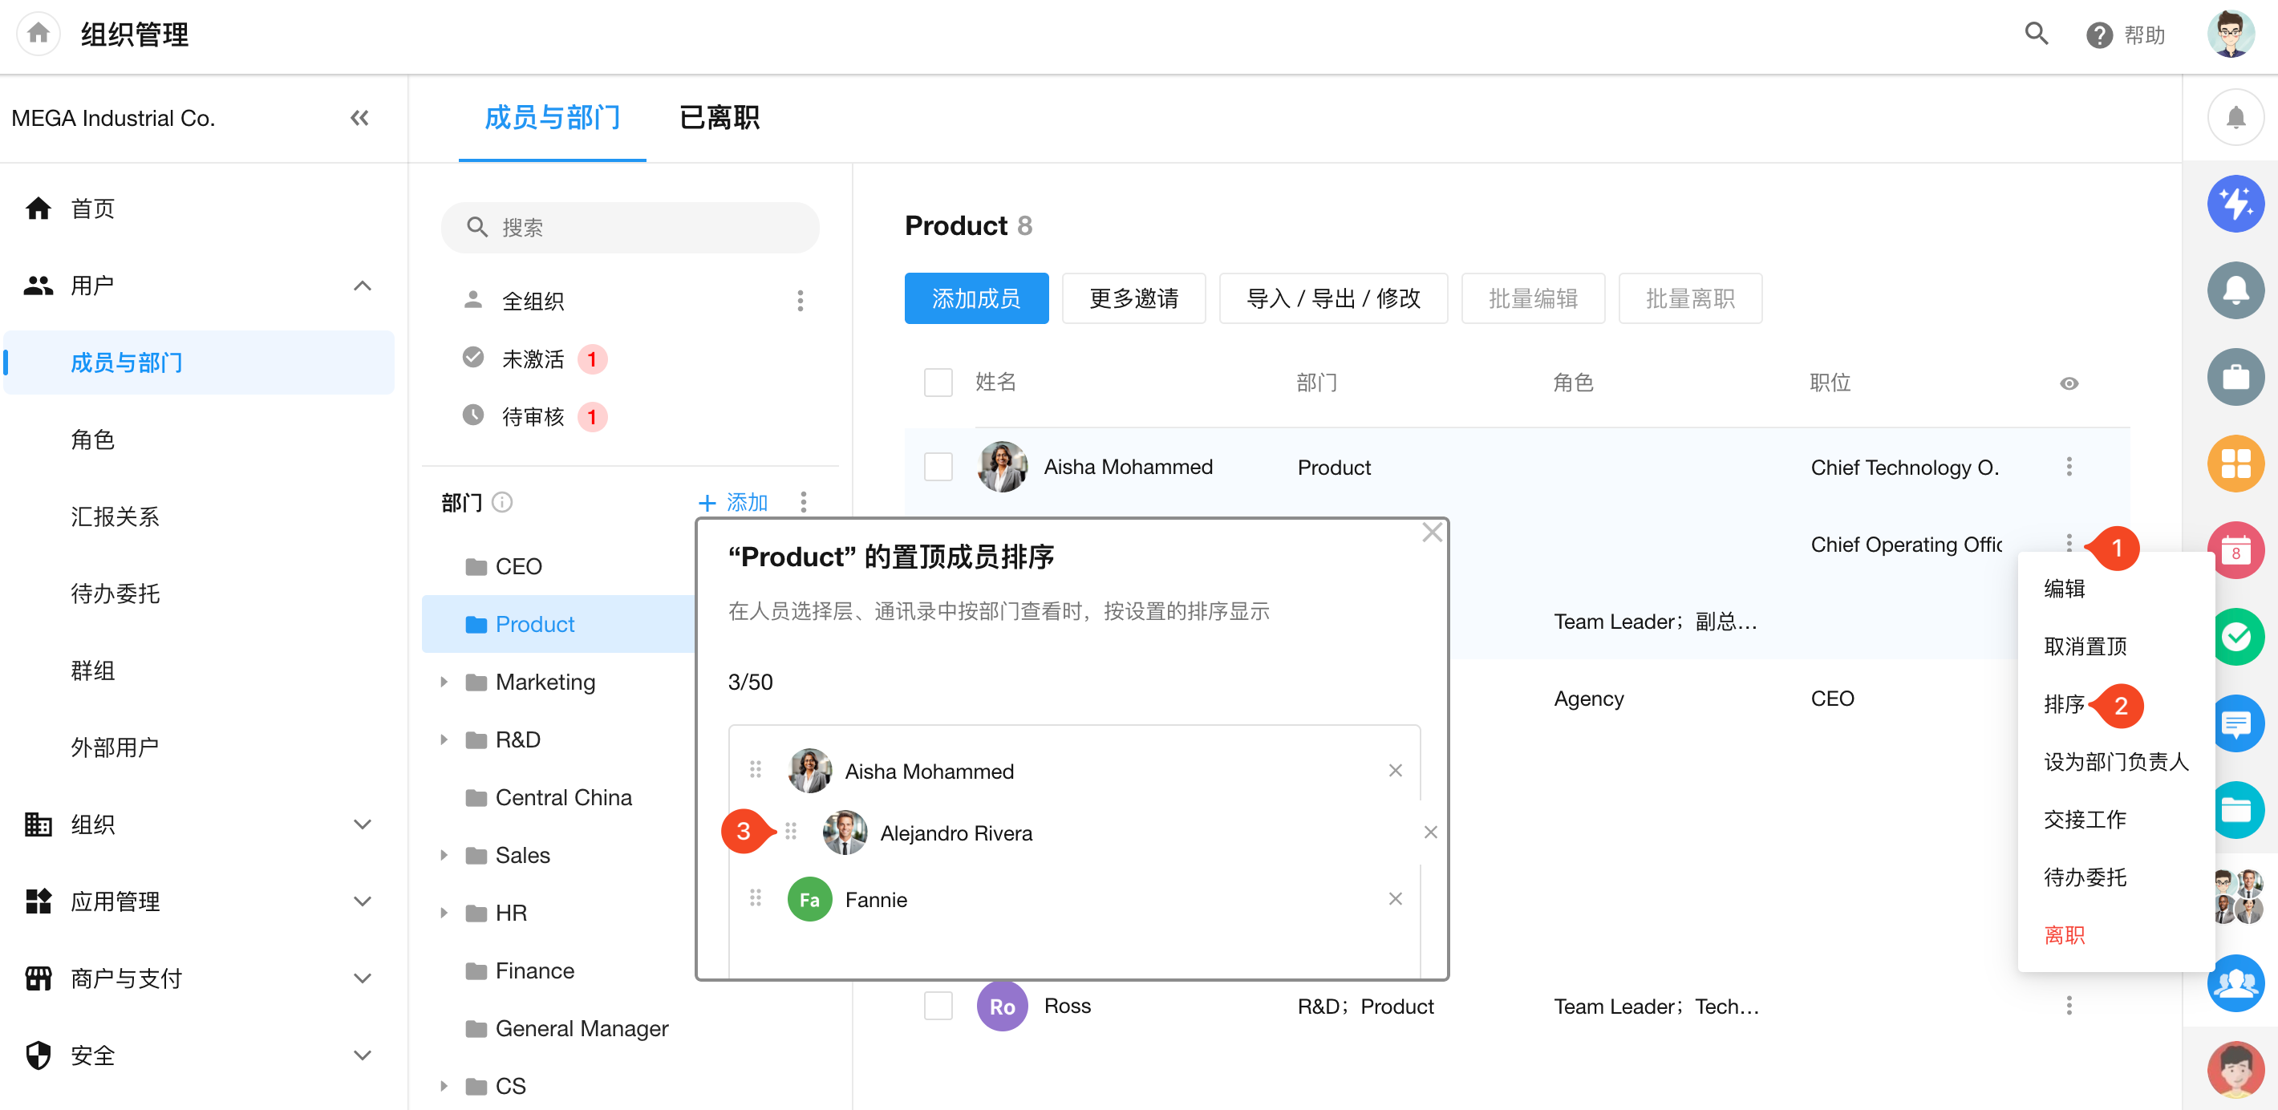Expand the Marketing department tree
The height and width of the screenshot is (1110, 2278).
444,681
